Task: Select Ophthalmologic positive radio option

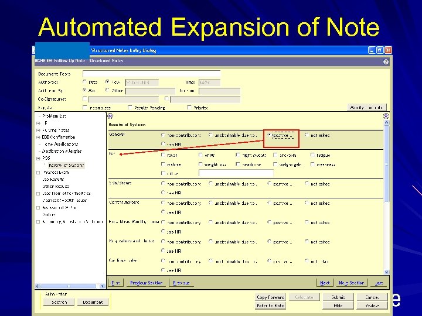Action: 270,203
